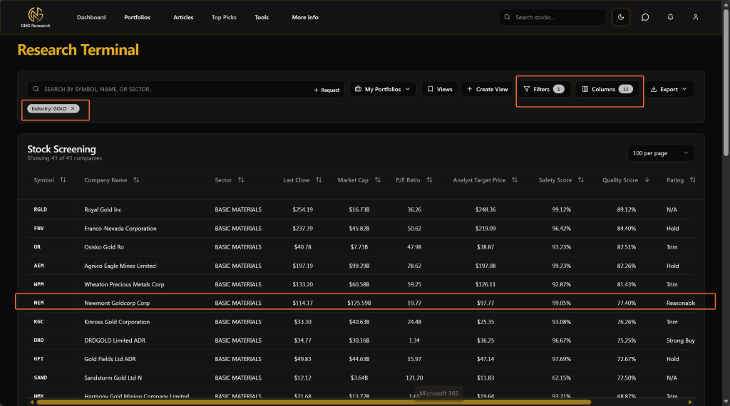Open the Export dropdown
730x406 pixels.
click(x=669, y=89)
